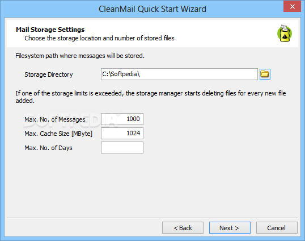This screenshot has width=305, height=241.
Task: Click the 'Max. Cache Size [MByte]' label
Action: tap(58, 134)
